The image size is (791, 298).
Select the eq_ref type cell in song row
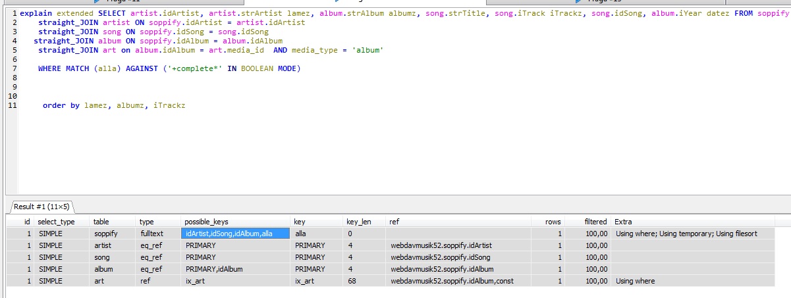(158, 257)
